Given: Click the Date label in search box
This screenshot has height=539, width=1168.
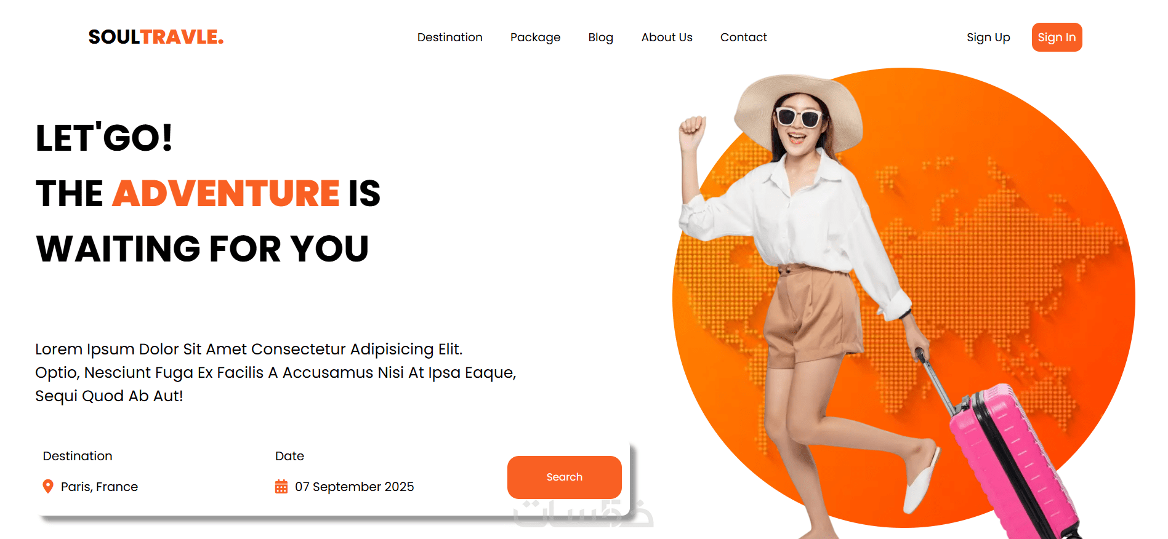Looking at the screenshot, I should [289, 456].
